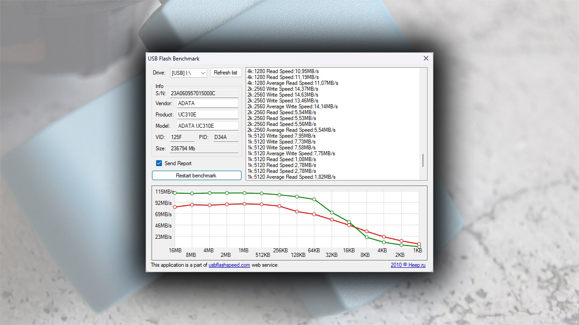The height and width of the screenshot is (325, 579).
Task: Open the Drive selection dropdown
Action: (x=189, y=73)
